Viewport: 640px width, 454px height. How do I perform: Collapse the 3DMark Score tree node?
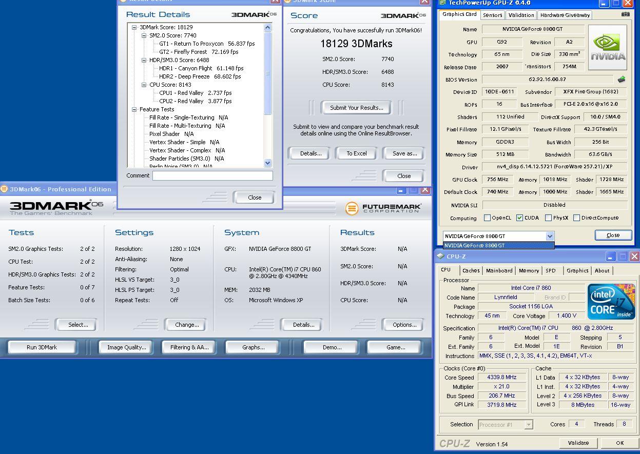(134, 27)
